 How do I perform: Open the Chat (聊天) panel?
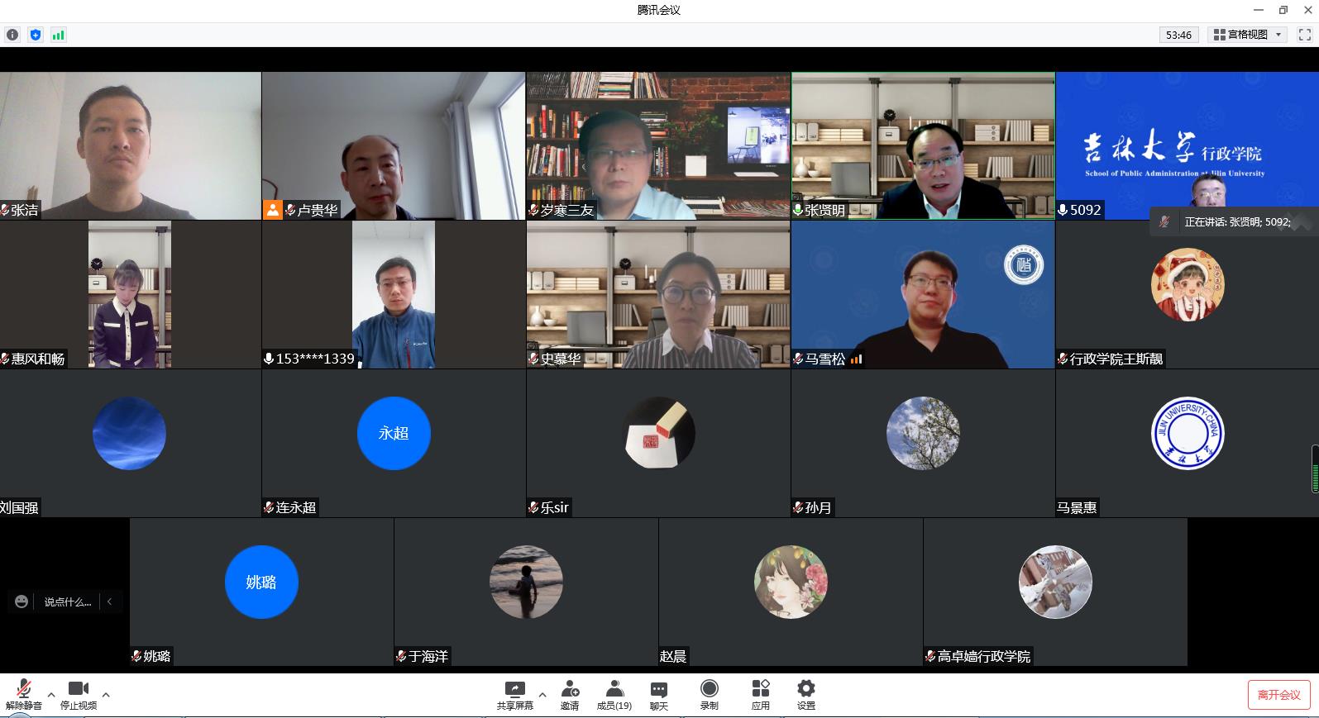pyautogui.click(x=658, y=695)
